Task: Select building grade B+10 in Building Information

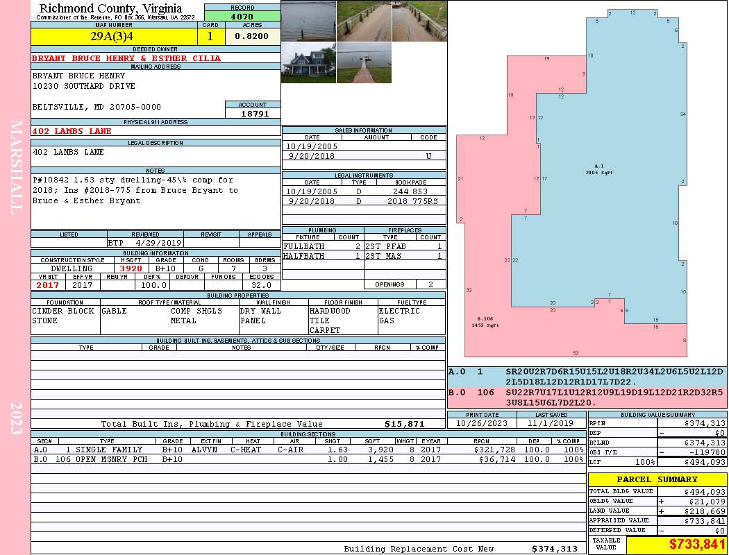Action: (165, 268)
